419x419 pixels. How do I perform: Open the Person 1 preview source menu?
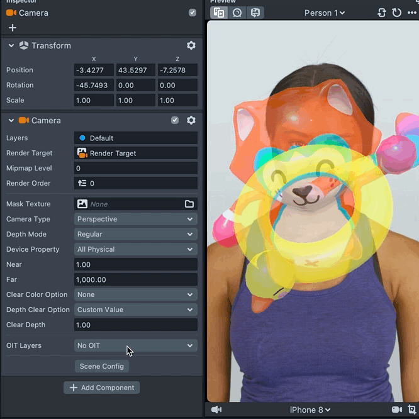coord(325,13)
